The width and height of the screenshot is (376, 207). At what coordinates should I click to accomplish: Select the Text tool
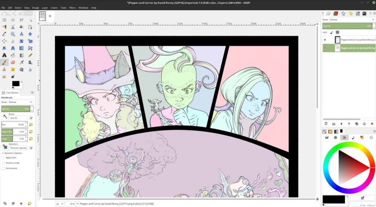pos(4,55)
